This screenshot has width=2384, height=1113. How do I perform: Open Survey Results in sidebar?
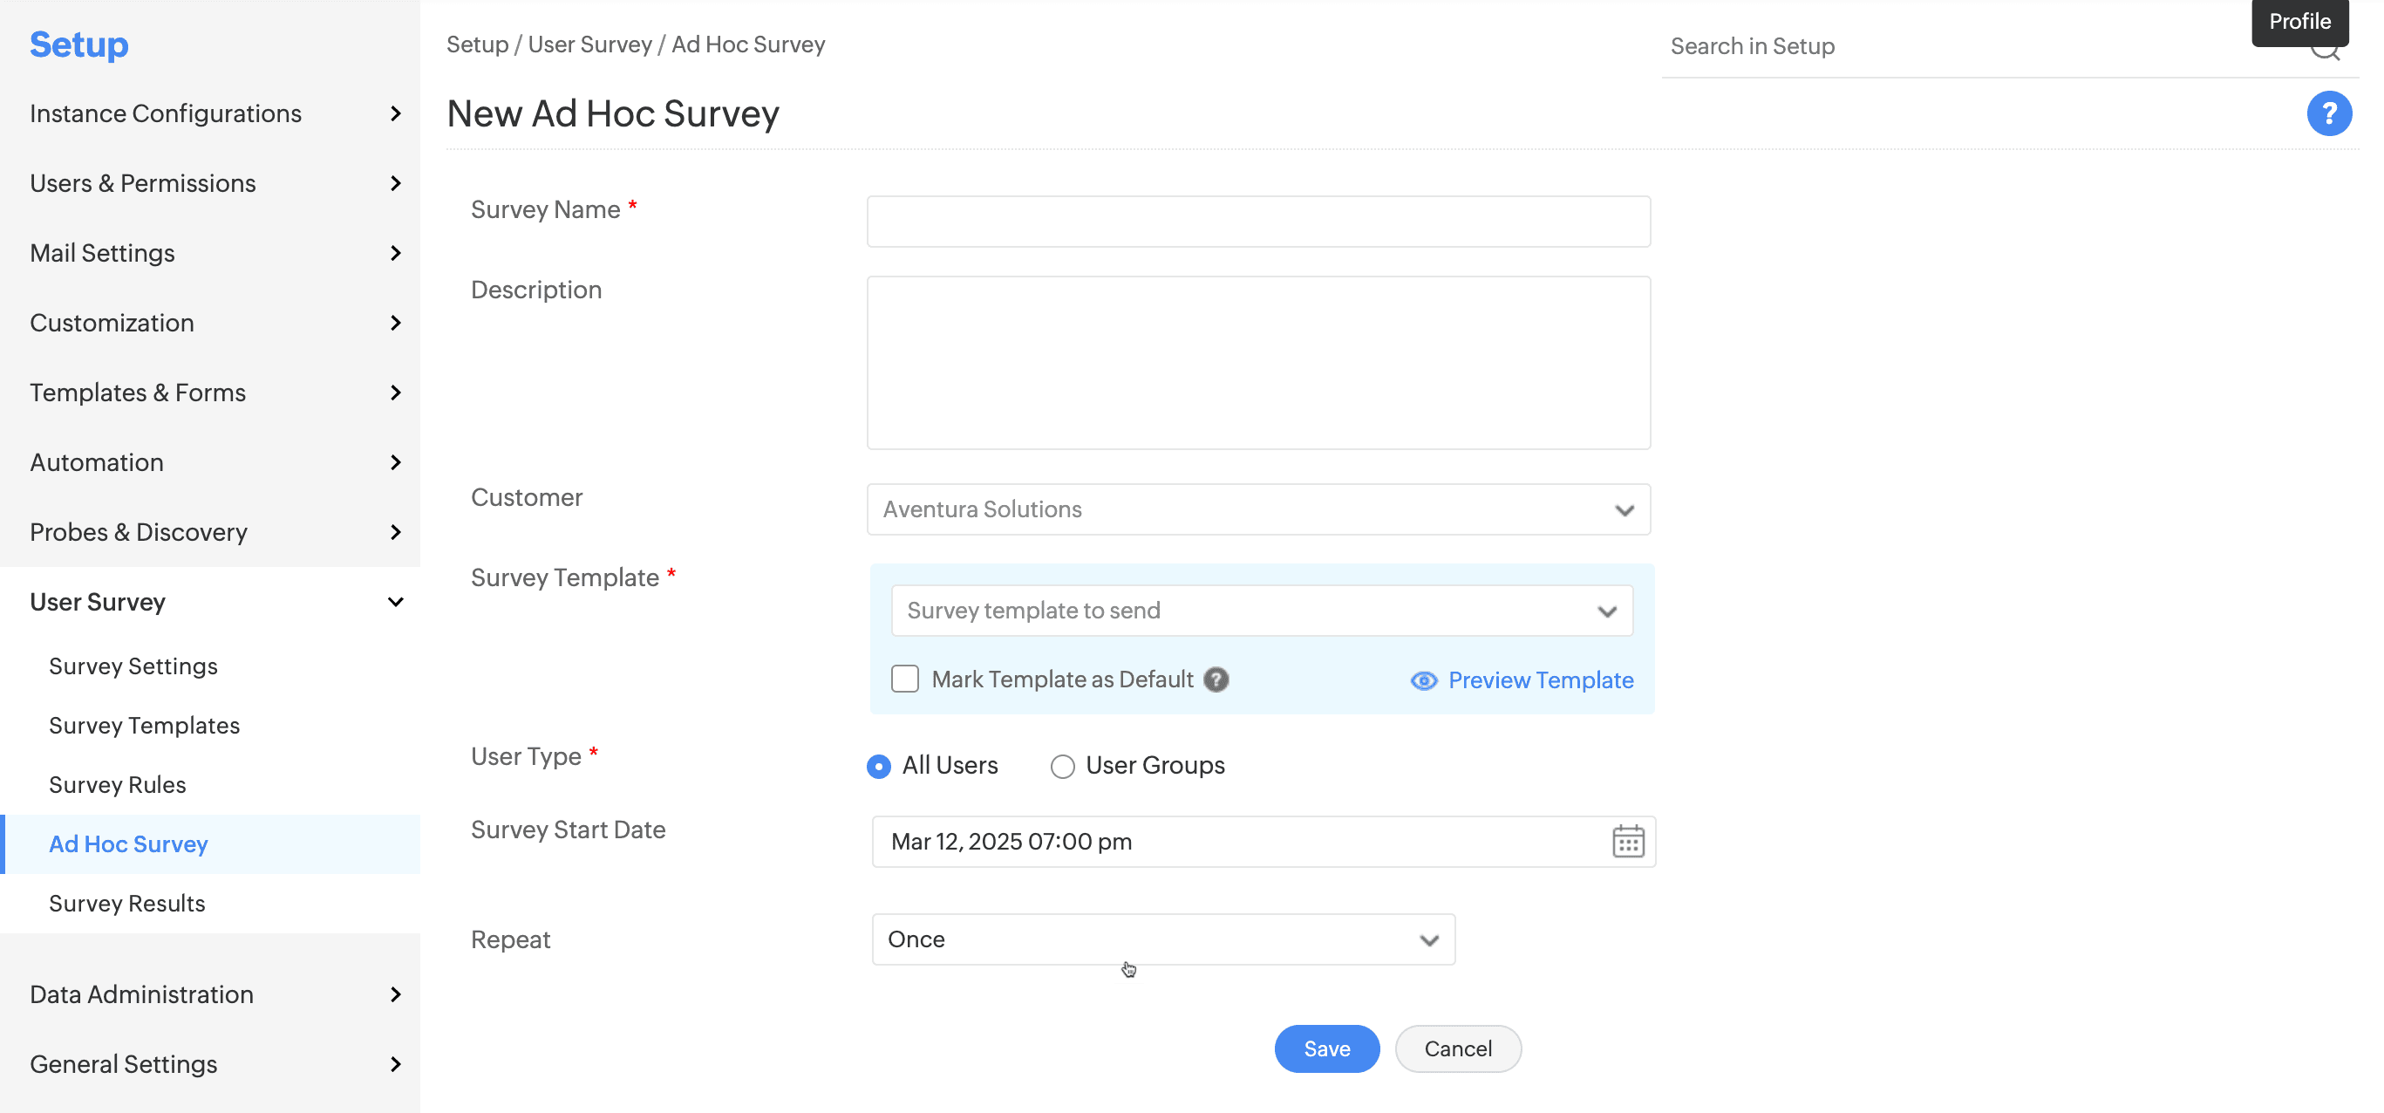coord(126,904)
